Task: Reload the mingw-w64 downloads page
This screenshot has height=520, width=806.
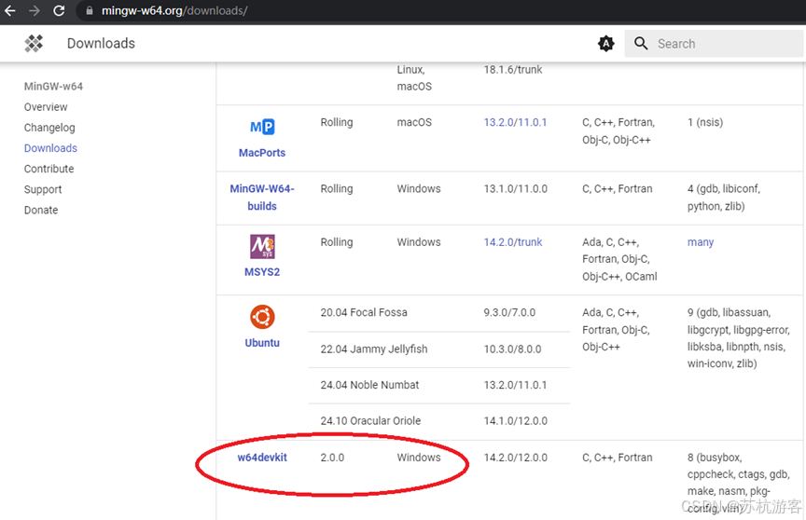Action: pyautogui.click(x=59, y=10)
